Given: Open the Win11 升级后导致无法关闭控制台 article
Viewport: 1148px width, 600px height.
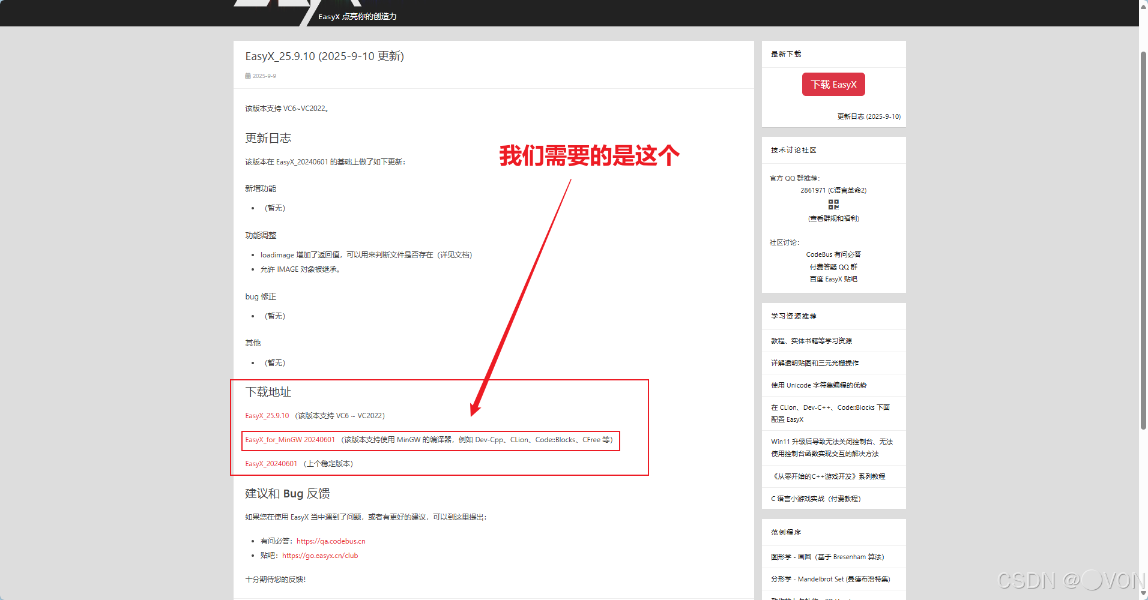Looking at the screenshot, I should (832, 448).
